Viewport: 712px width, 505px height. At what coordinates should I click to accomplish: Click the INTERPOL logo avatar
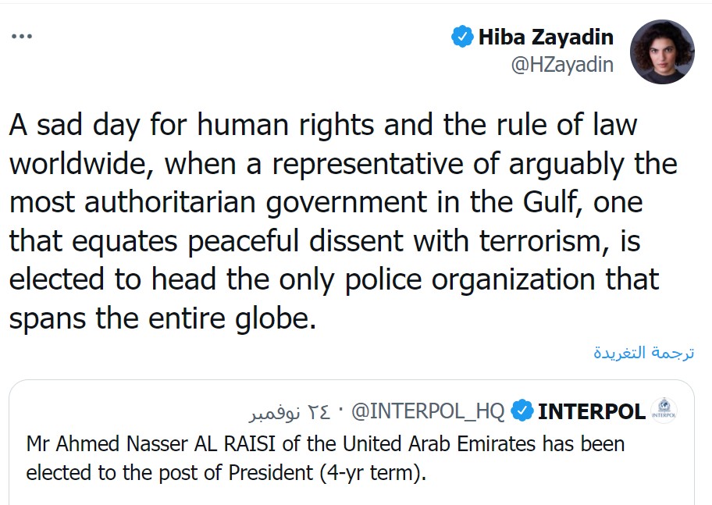coord(664,411)
